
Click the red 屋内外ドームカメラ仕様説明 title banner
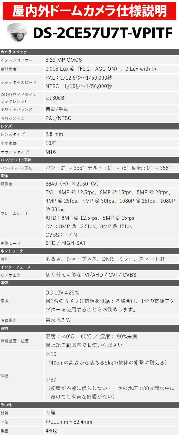[x=89, y=11]
